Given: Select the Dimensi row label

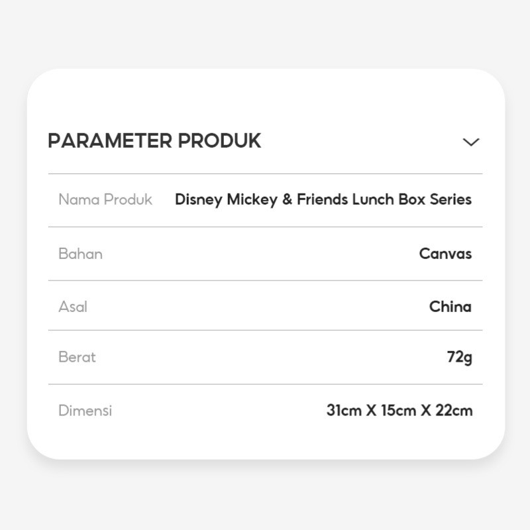Looking at the screenshot, I should (x=85, y=410).
